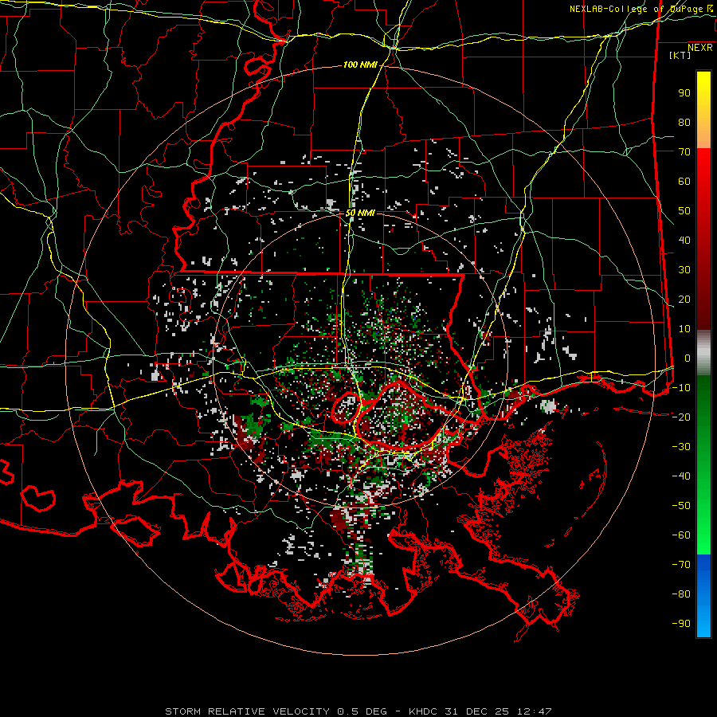Click the "-60" value on velocity scale
This screenshot has width=717, height=717.
(681, 535)
